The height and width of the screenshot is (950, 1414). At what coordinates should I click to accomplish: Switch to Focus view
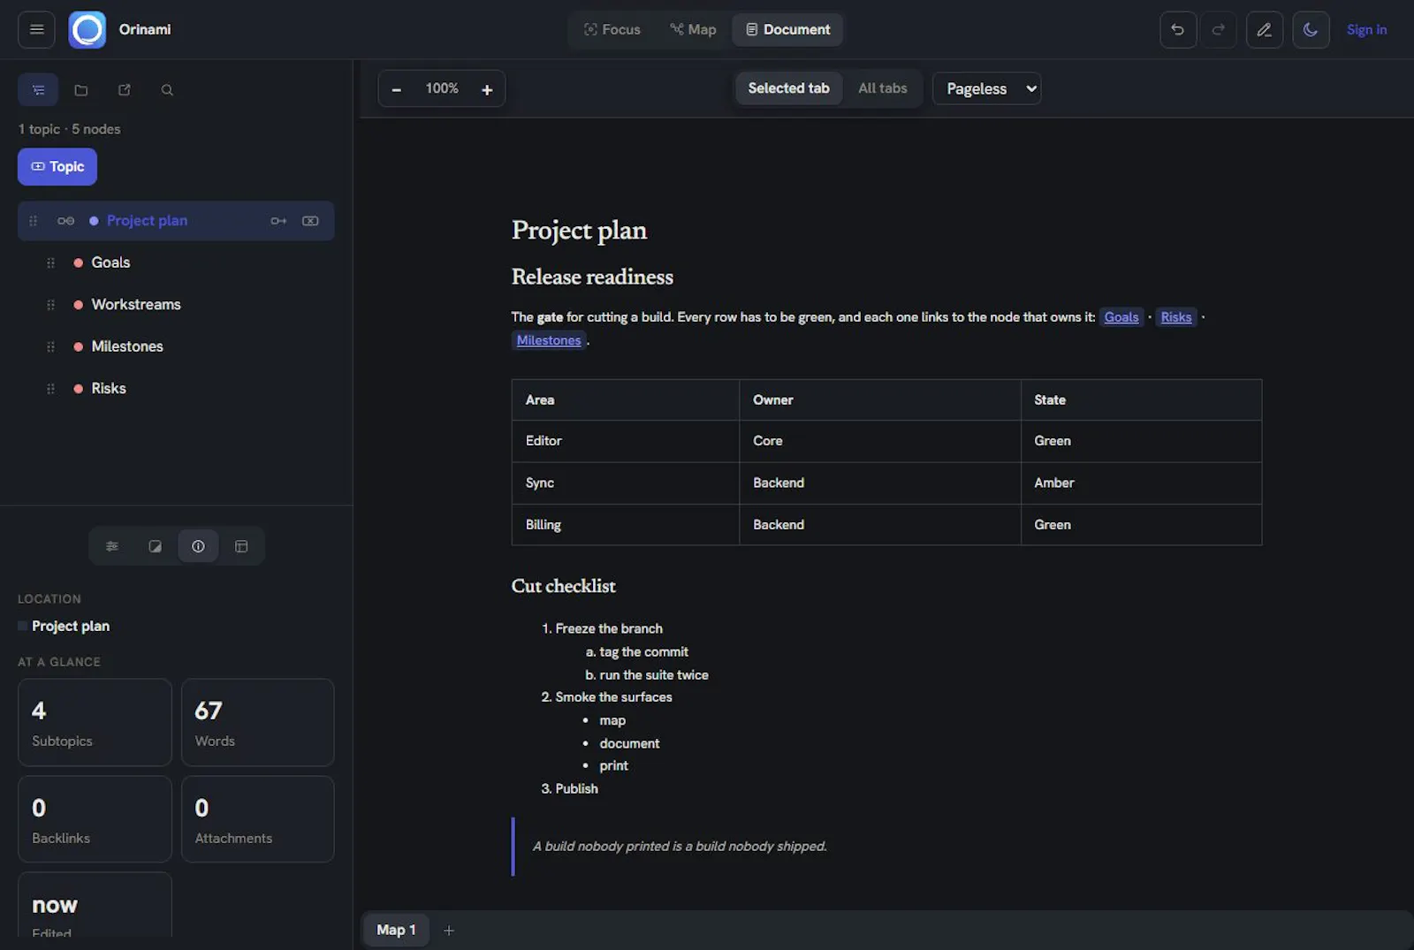point(612,29)
